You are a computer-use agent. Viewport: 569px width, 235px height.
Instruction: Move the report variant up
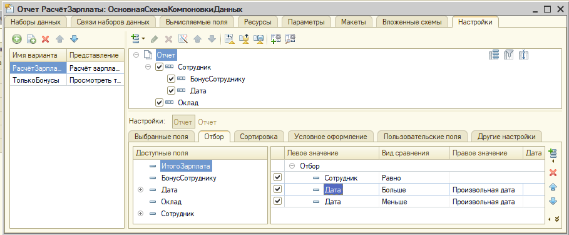point(60,39)
